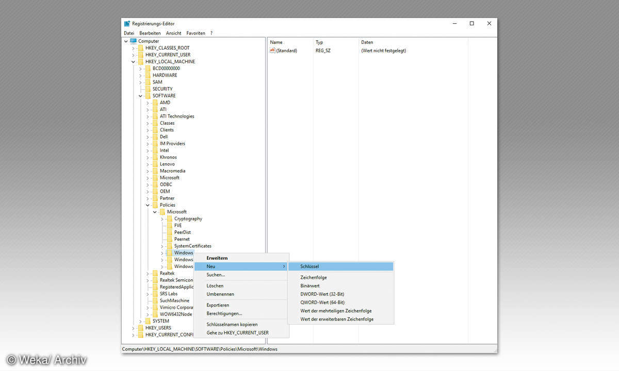
Task: Select Löschen in the context menu
Action: click(241, 286)
